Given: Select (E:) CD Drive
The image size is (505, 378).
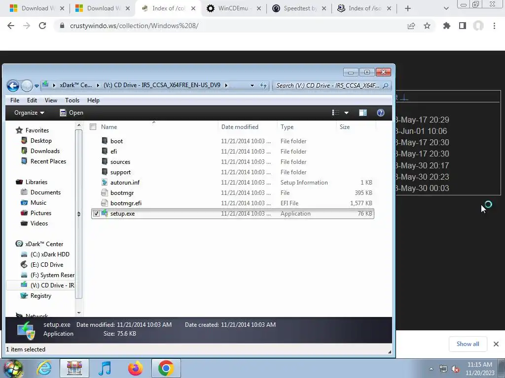Looking at the screenshot, I should click(47, 264).
